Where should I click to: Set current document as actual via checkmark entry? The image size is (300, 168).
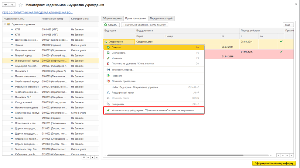[x=152, y=110]
